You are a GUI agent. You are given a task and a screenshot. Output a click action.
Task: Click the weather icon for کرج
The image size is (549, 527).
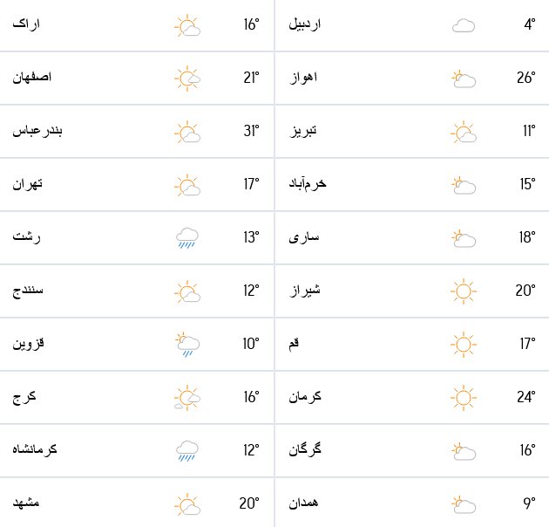[187, 398]
